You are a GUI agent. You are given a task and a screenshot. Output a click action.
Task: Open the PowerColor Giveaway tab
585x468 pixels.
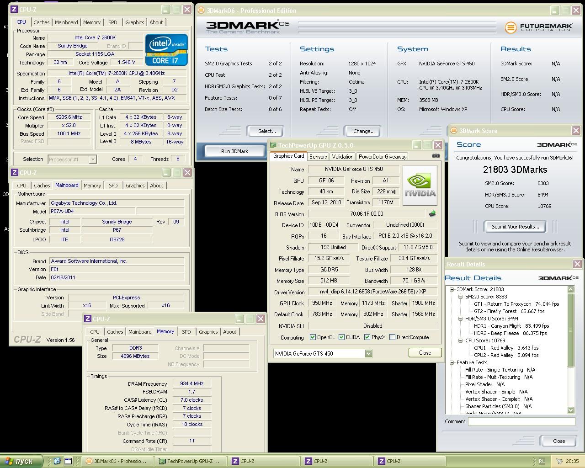[383, 156]
